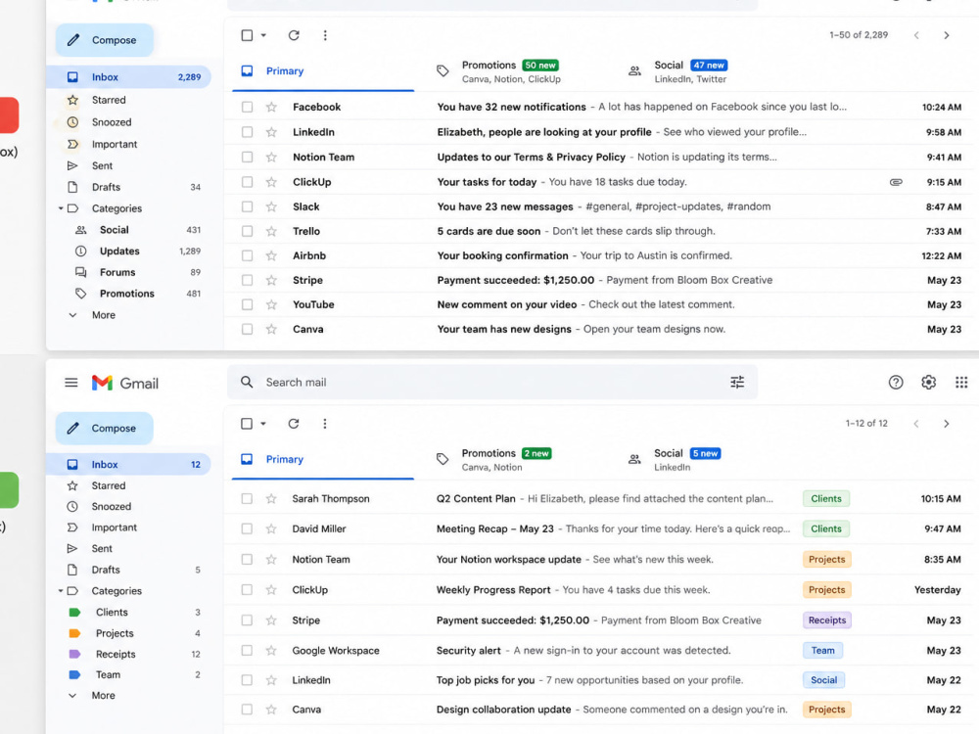
Task: Open Forums category with 89
Action: click(137, 272)
